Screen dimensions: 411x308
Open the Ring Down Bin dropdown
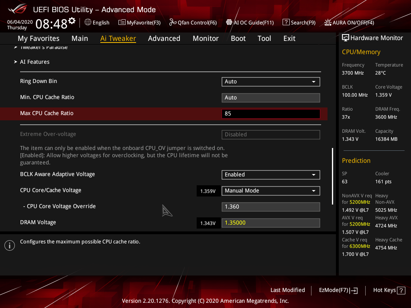pos(271,81)
